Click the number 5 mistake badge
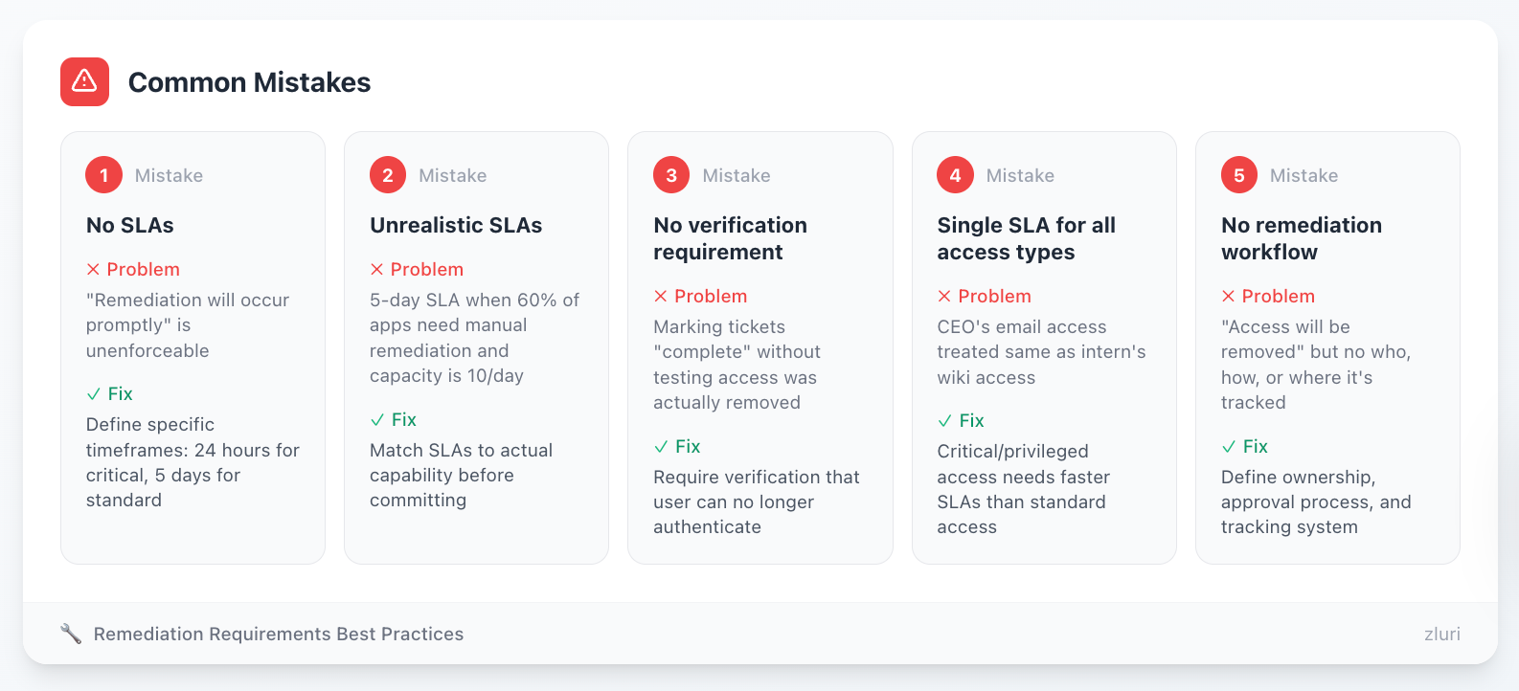The image size is (1519, 691). 1238,175
